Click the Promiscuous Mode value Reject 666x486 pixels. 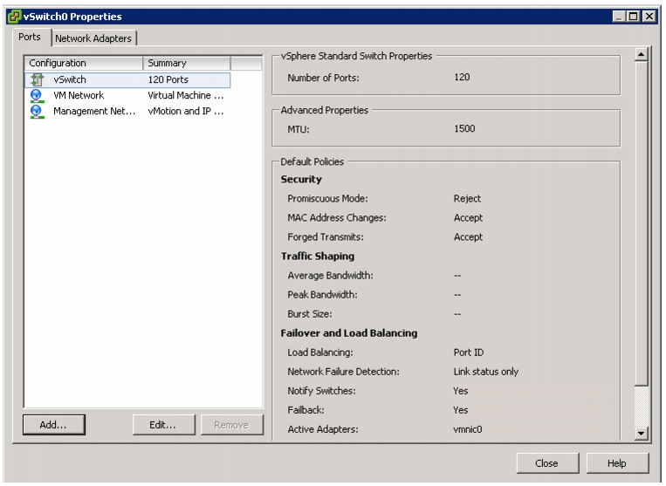pyautogui.click(x=467, y=199)
